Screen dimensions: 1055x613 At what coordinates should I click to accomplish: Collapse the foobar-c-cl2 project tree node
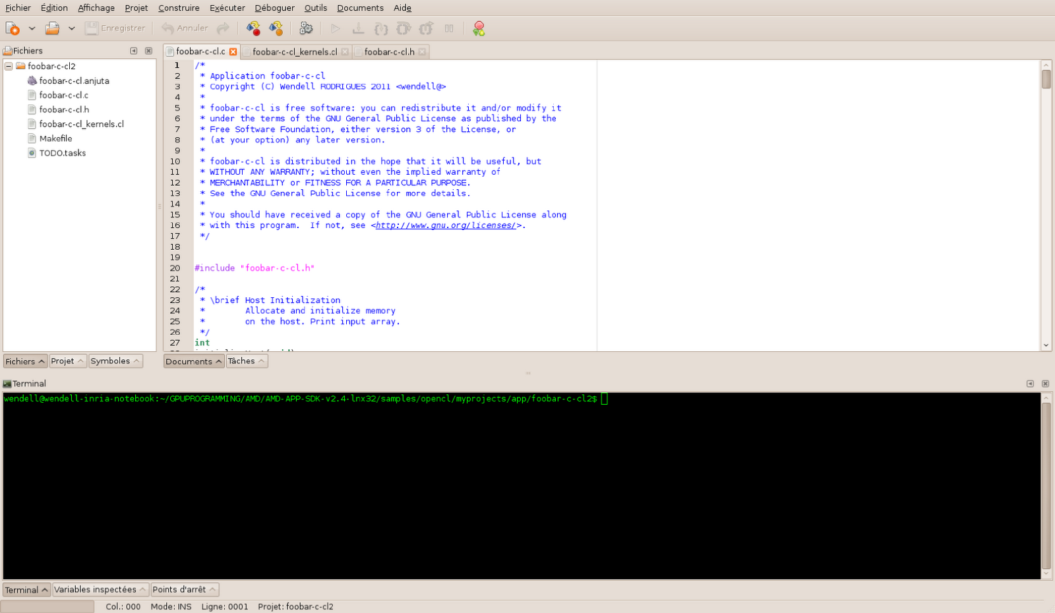click(x=8, y=66)
